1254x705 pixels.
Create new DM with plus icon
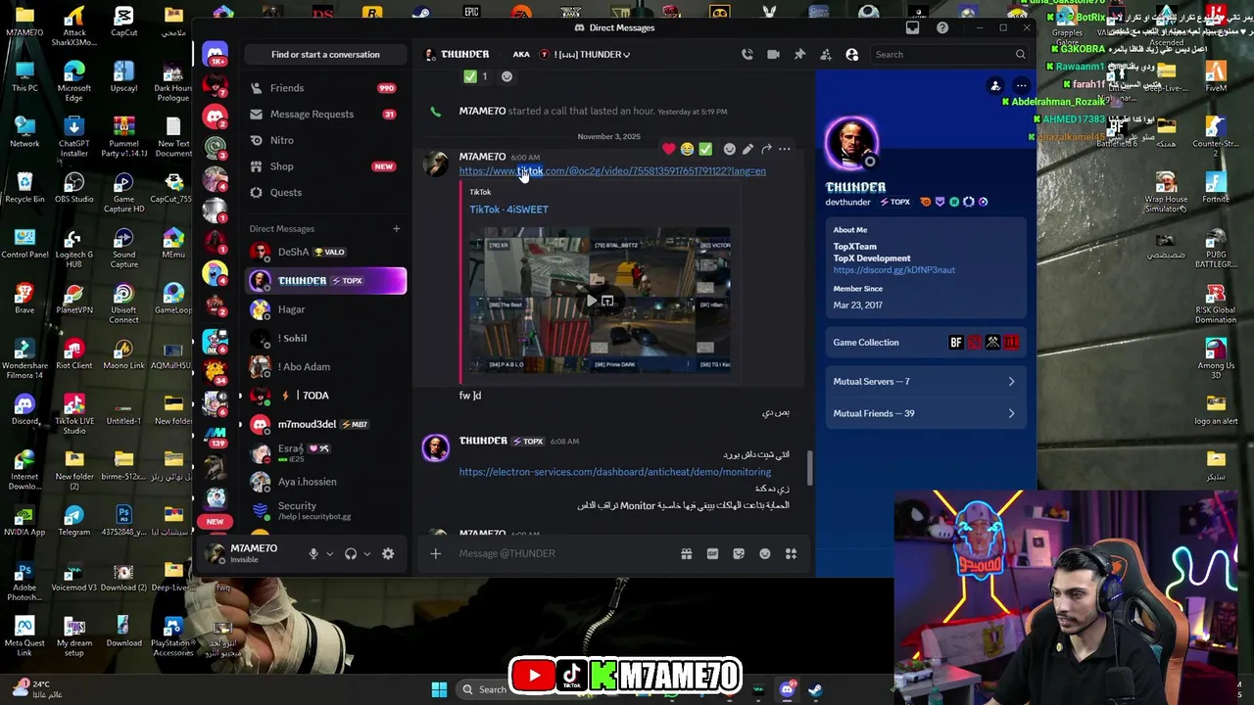[x=396, y=228]
